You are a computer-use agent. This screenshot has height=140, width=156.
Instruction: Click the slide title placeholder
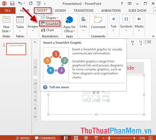pyautogui.click(x=135, y=68)
